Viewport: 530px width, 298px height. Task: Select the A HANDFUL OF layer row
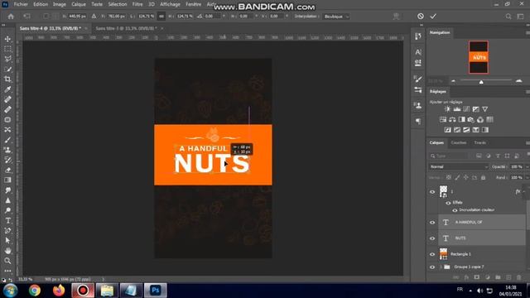(482, 223)
